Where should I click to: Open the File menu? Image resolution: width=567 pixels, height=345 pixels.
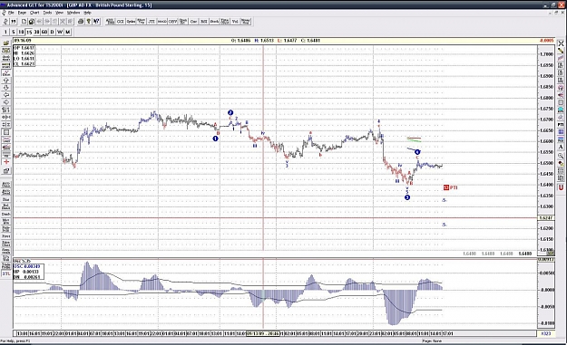pos(11,13)
